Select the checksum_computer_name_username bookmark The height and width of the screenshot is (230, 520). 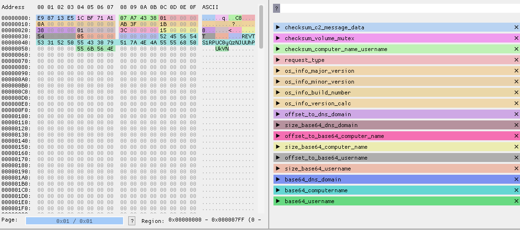click(x=336, y=49)
